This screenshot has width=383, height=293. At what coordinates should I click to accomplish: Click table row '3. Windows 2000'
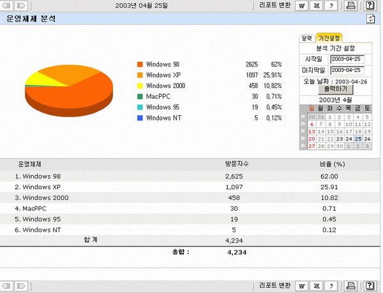point(190,197)
